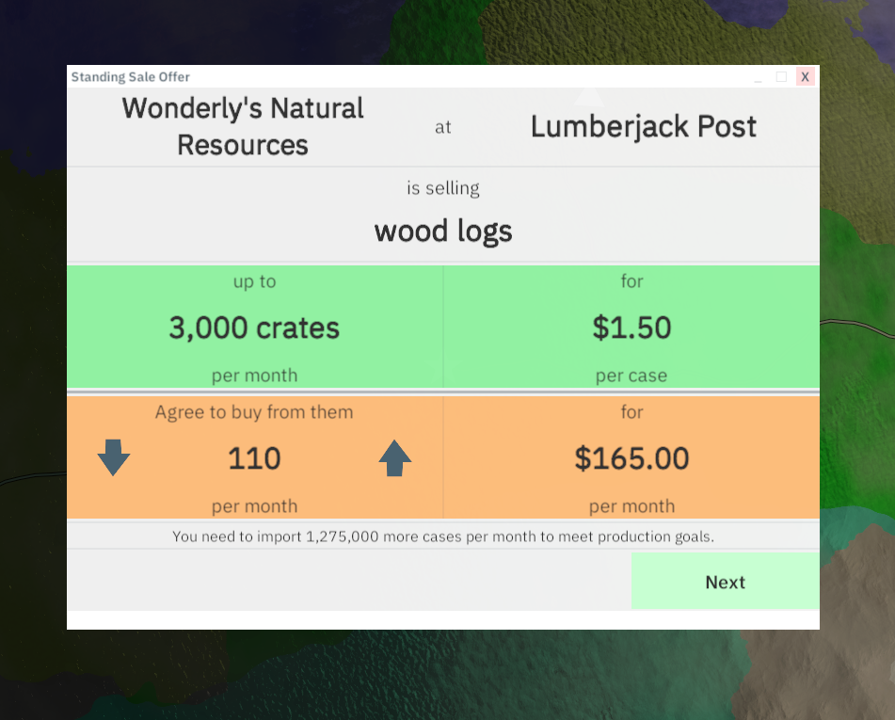895x720 pixels.
Task: Click the Standing Sale Offer title text
Action: (131, 77)
